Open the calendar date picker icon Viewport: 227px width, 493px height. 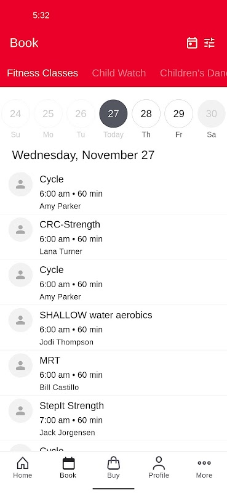(x=192, y=43)
